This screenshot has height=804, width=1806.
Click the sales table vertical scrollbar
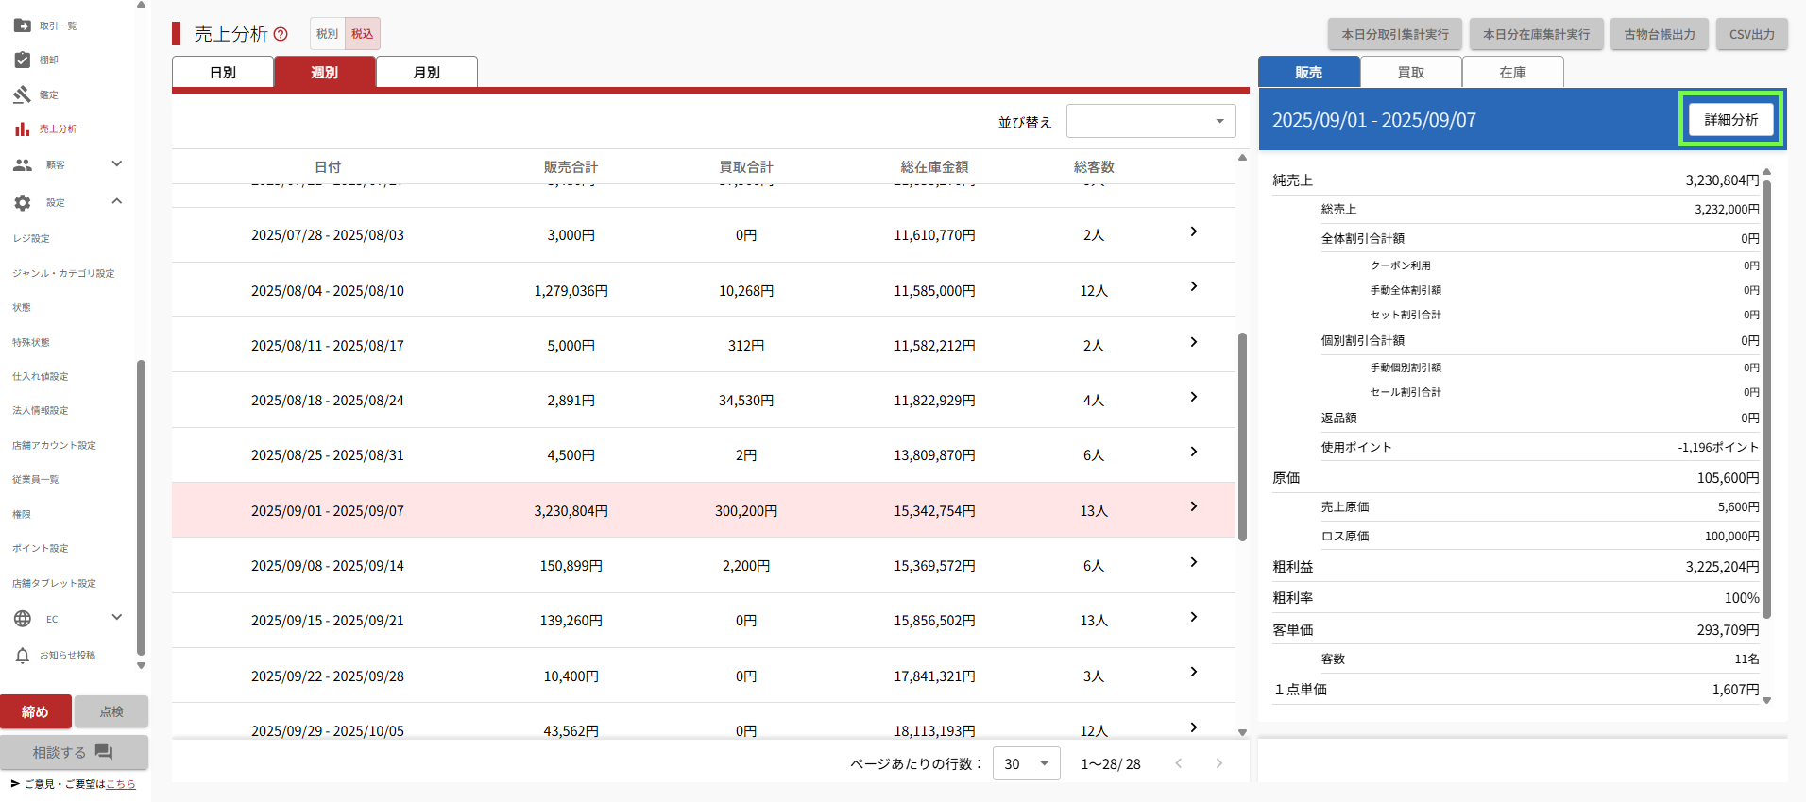point(1242,436)
